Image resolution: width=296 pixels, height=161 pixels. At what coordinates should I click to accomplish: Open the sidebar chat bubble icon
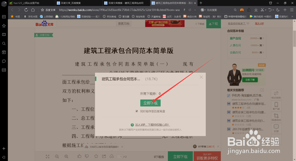point(4,61)
